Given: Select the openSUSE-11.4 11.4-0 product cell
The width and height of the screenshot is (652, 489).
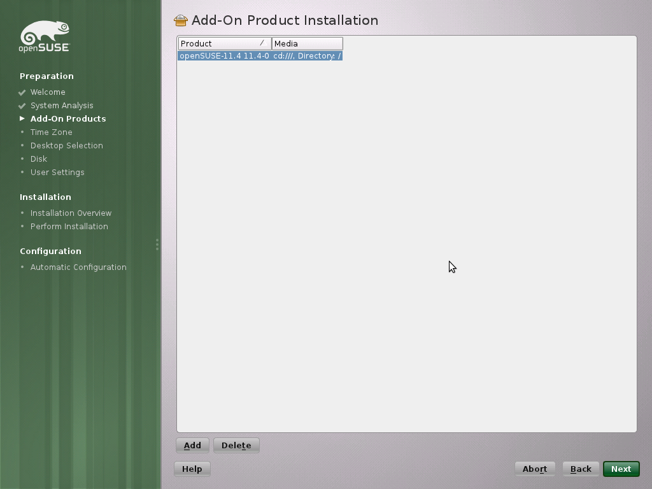Looking at the screenshot, I should tap(225, 56).
